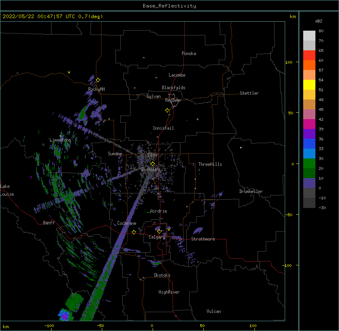Click the Drumheller label
The image size is (339, 331).
[x=251, y=191]
